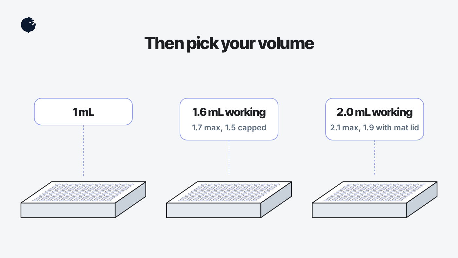
Task: Select the 1 mL well plate illustration
Action: (x=83, y=200)
